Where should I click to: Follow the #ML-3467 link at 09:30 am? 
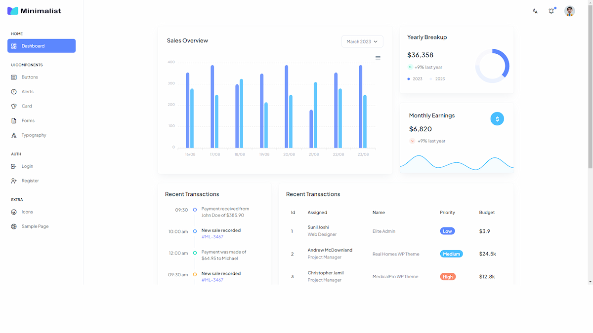coord(212,280)
